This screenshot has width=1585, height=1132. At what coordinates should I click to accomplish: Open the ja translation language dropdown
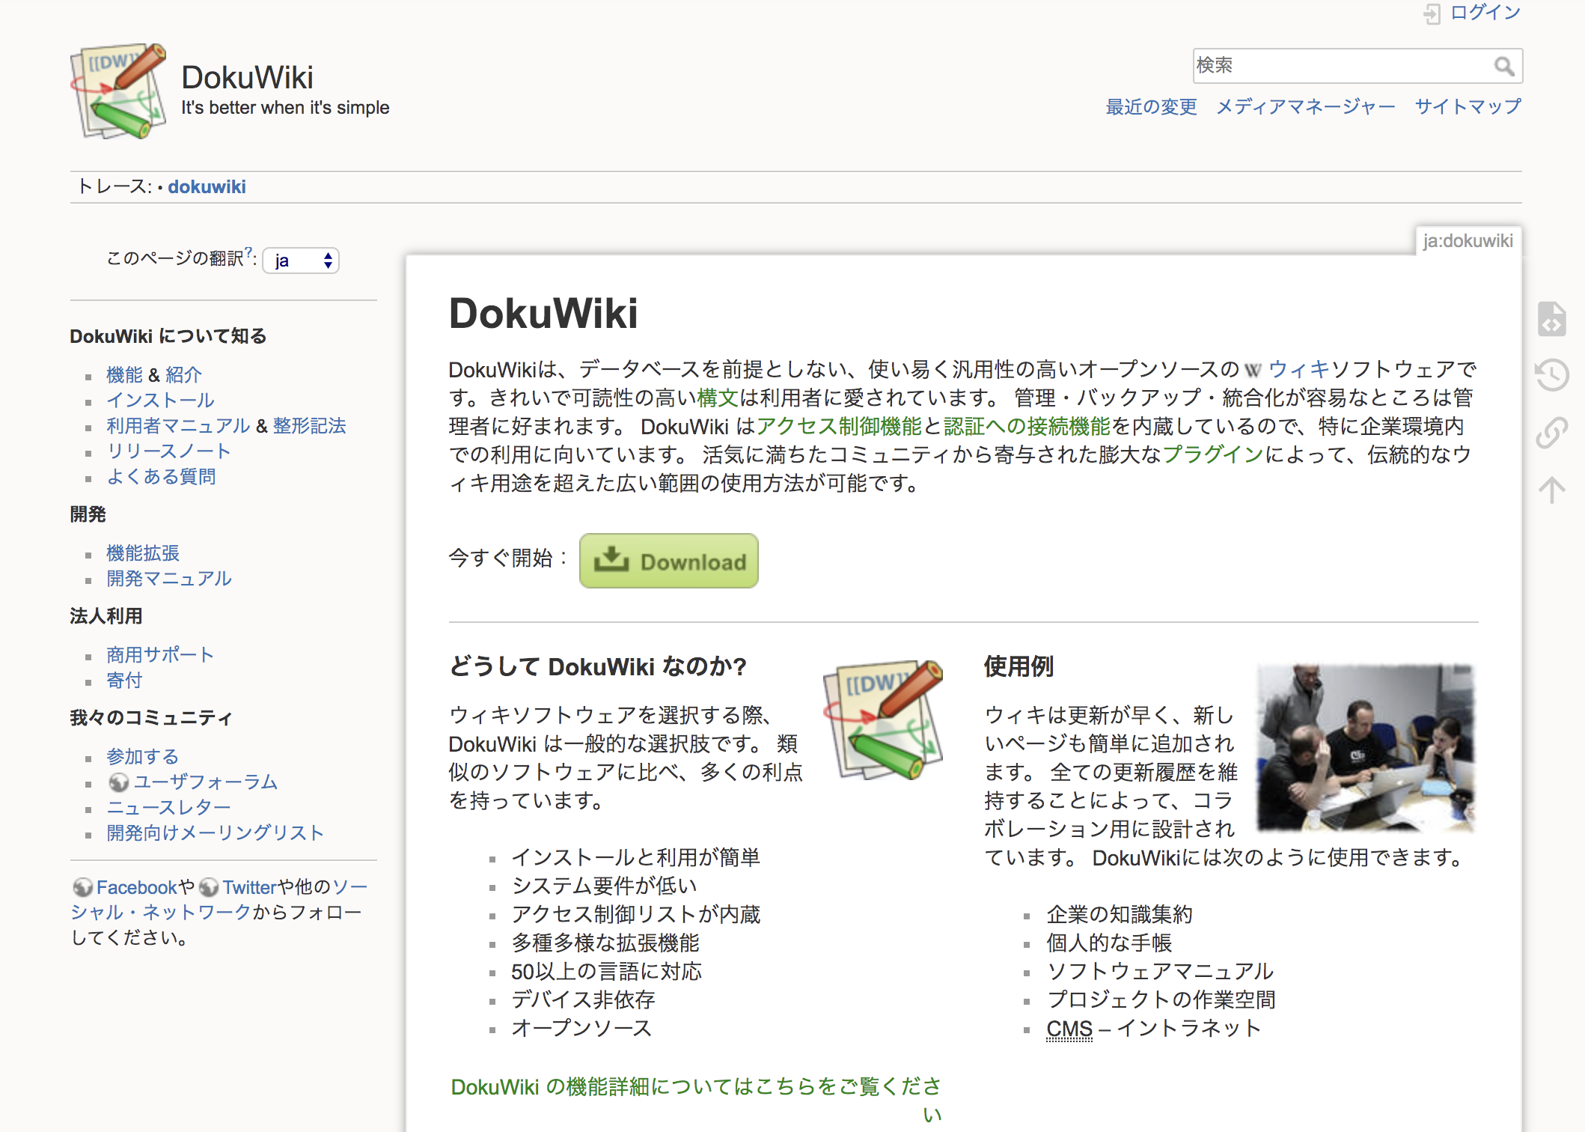301,261
